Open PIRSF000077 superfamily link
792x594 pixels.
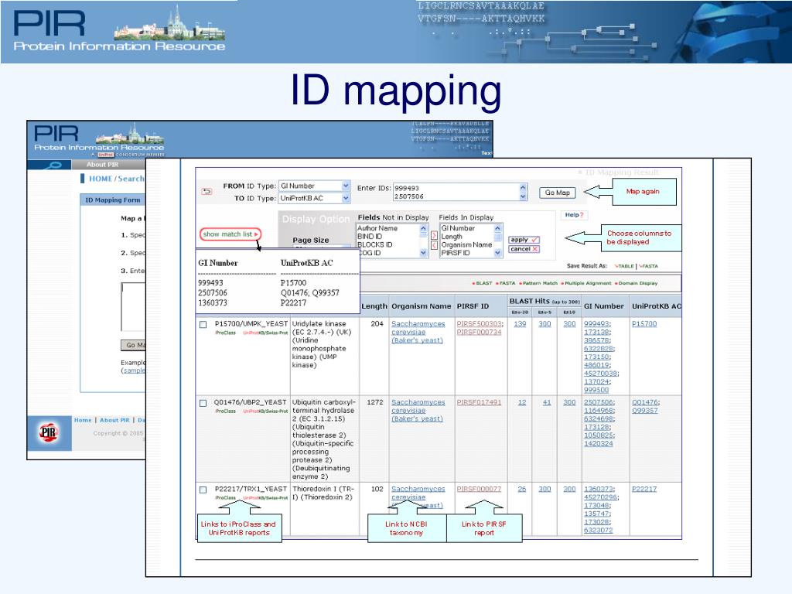coord(479,489)
